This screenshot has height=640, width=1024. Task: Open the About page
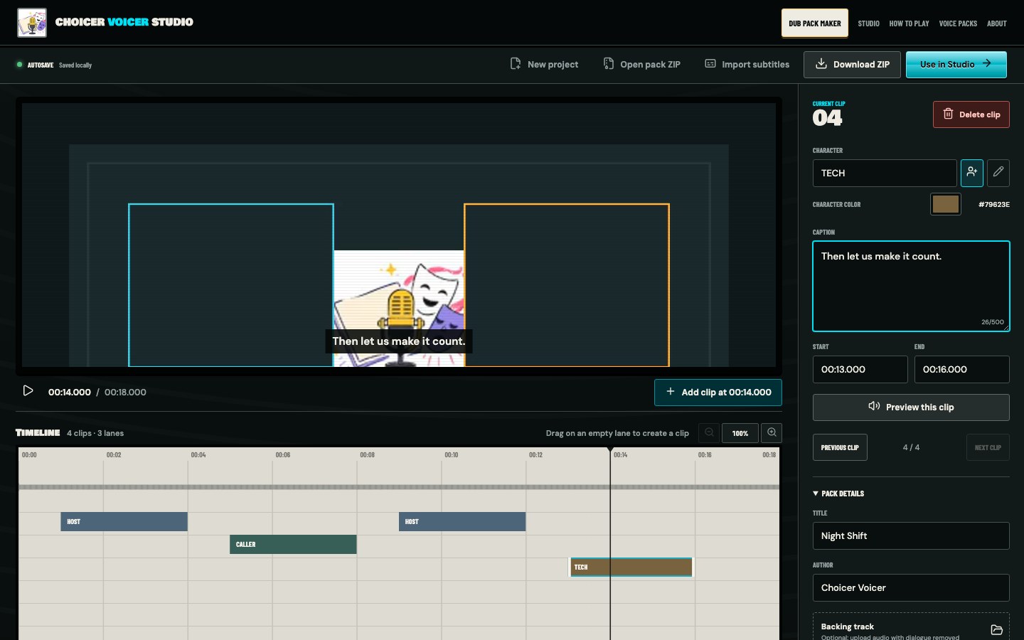996,23
